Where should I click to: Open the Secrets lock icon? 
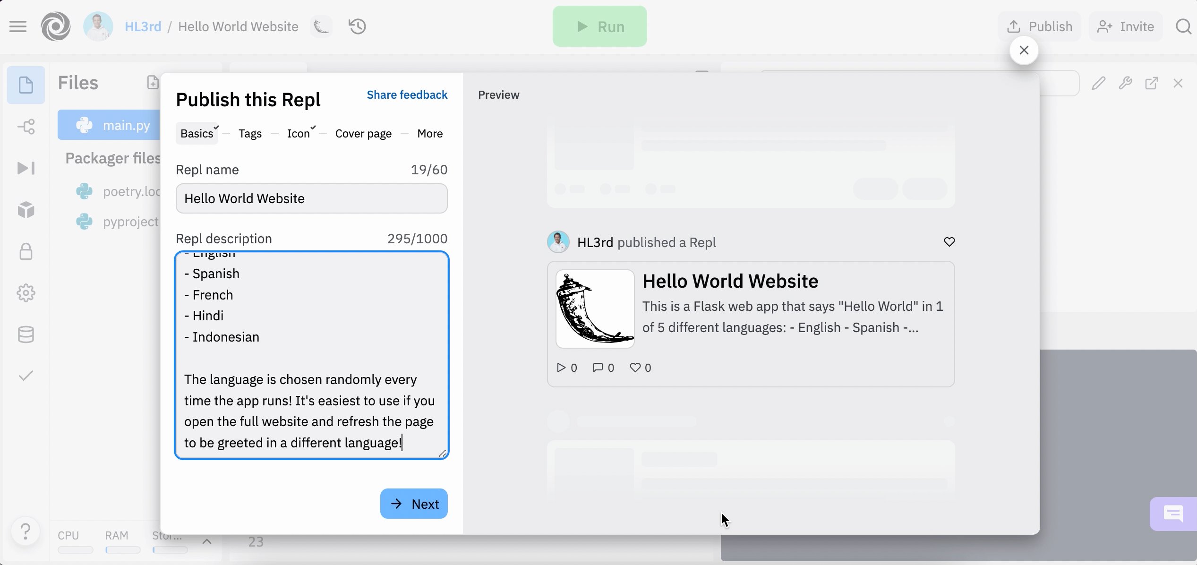pos(26,251)
